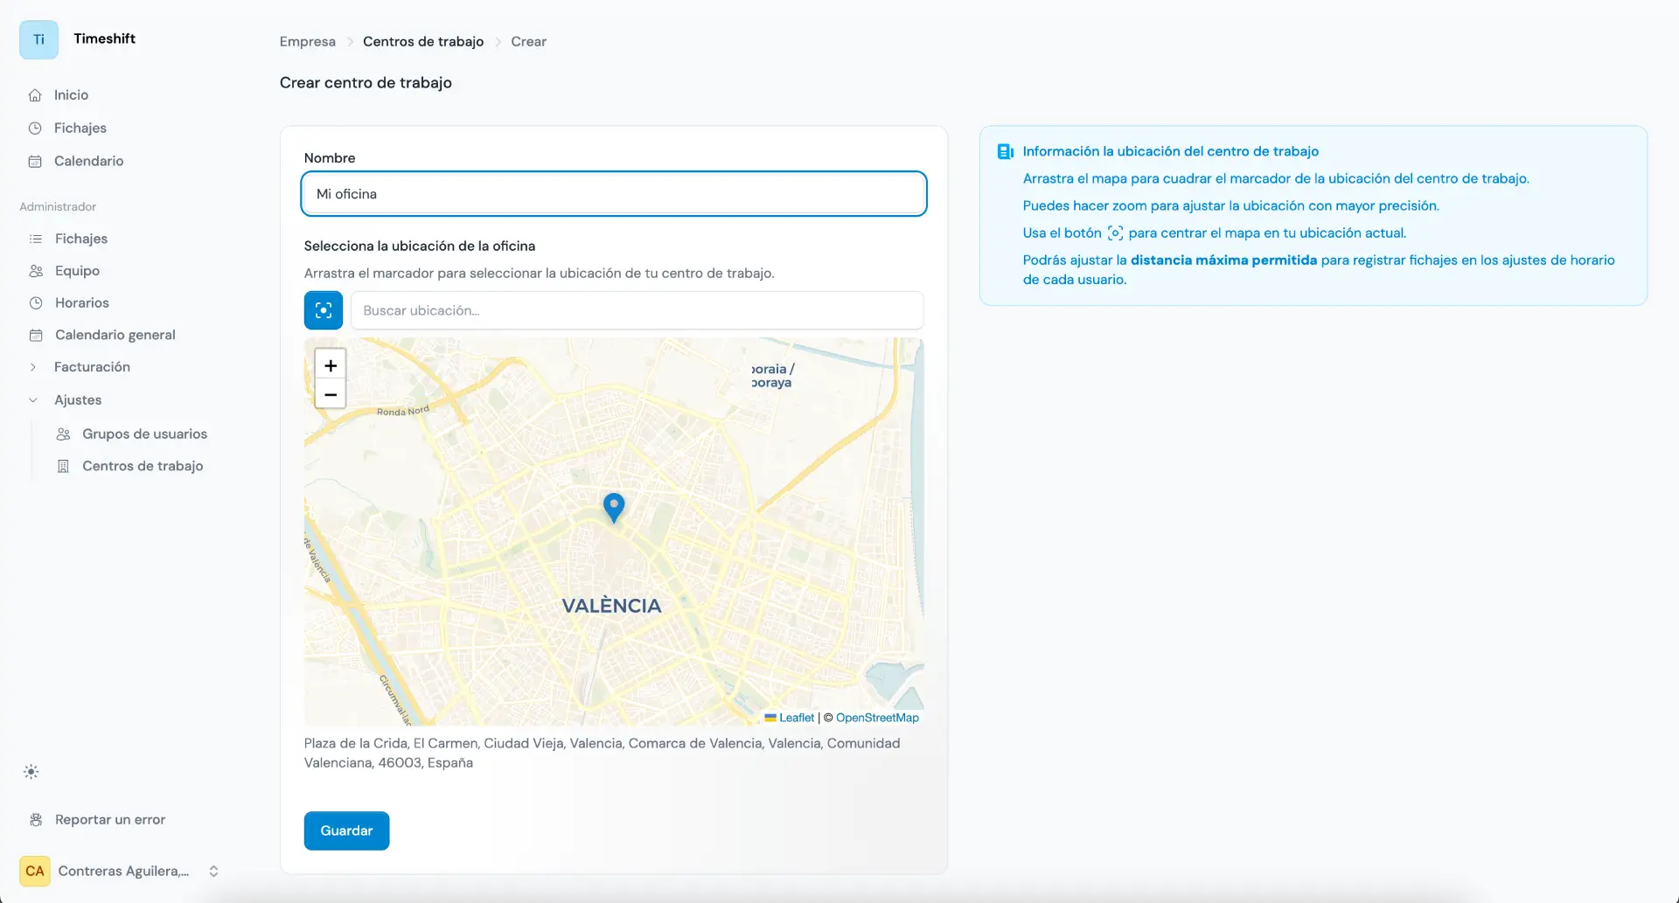Click the Centros de trabajo building icon
This screenshot has height=903, width=1679.
pos(62,466)
